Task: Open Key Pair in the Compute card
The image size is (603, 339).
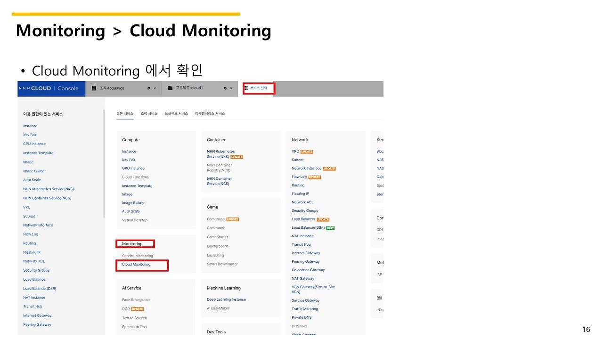Action: [129, 160]
